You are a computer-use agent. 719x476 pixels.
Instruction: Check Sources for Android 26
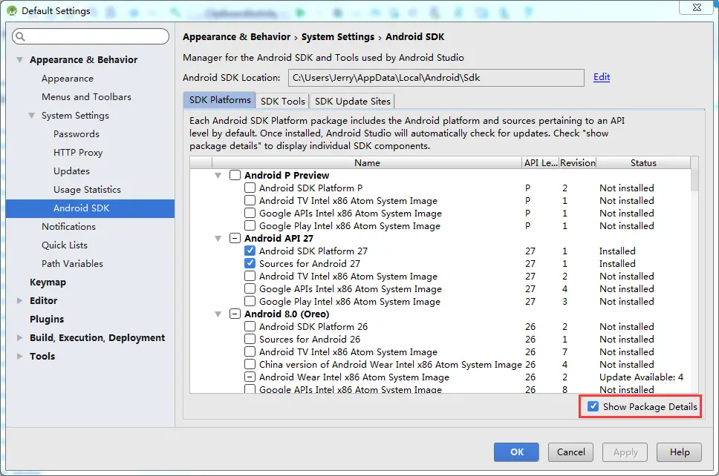pyautogui.click(x=250, y=339)
